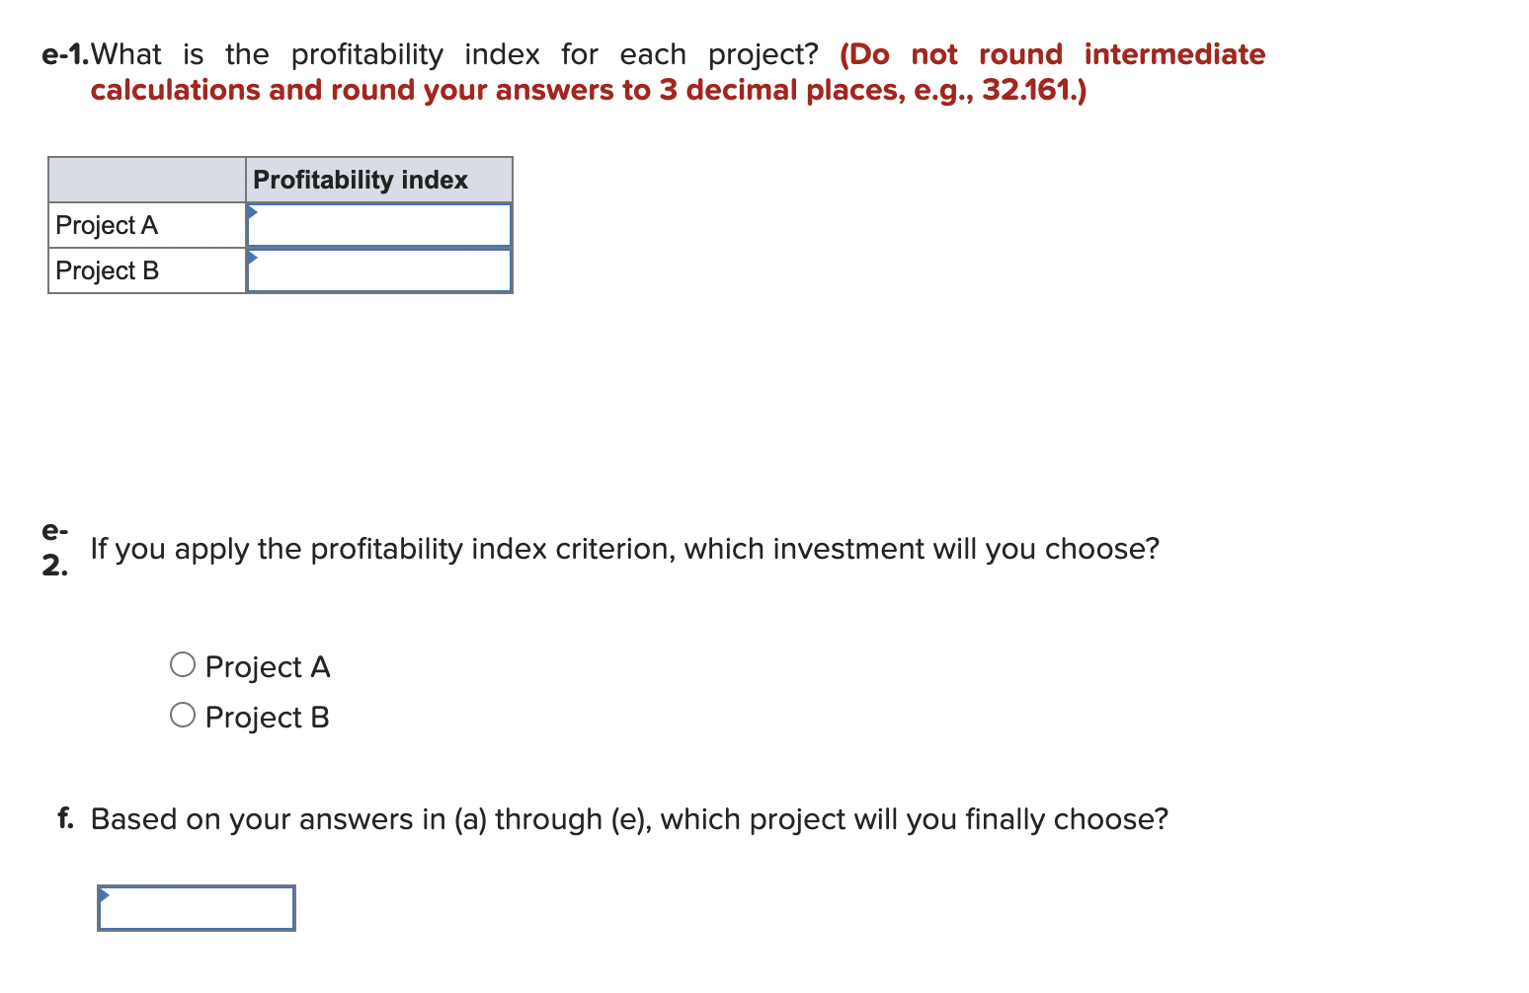The height and width of the screenshot is (993, 1529).
Task: Click the blue flag marker in Project B's field
Action: coord(254,256)
